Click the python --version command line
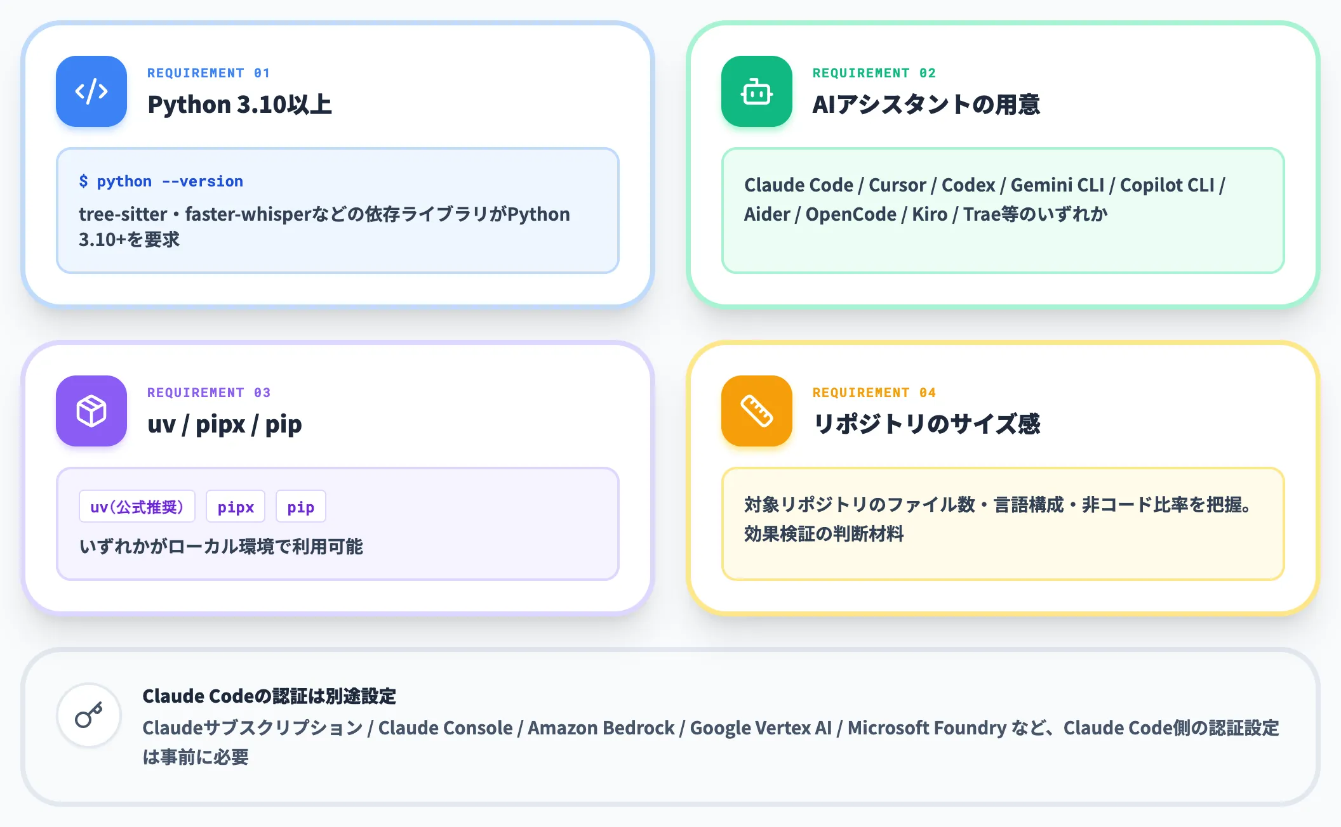Viewport: 1341px width, 827px height. (x=161, y=181)
